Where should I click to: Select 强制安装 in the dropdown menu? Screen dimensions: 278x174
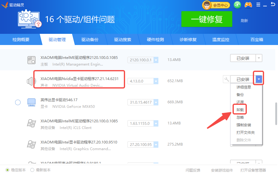coord(243,125)
